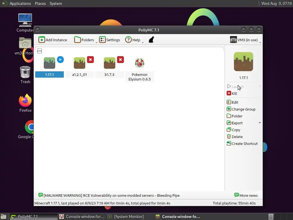
Task: Click the show desktop icon in taskbar
Action: tap(3, 217)
